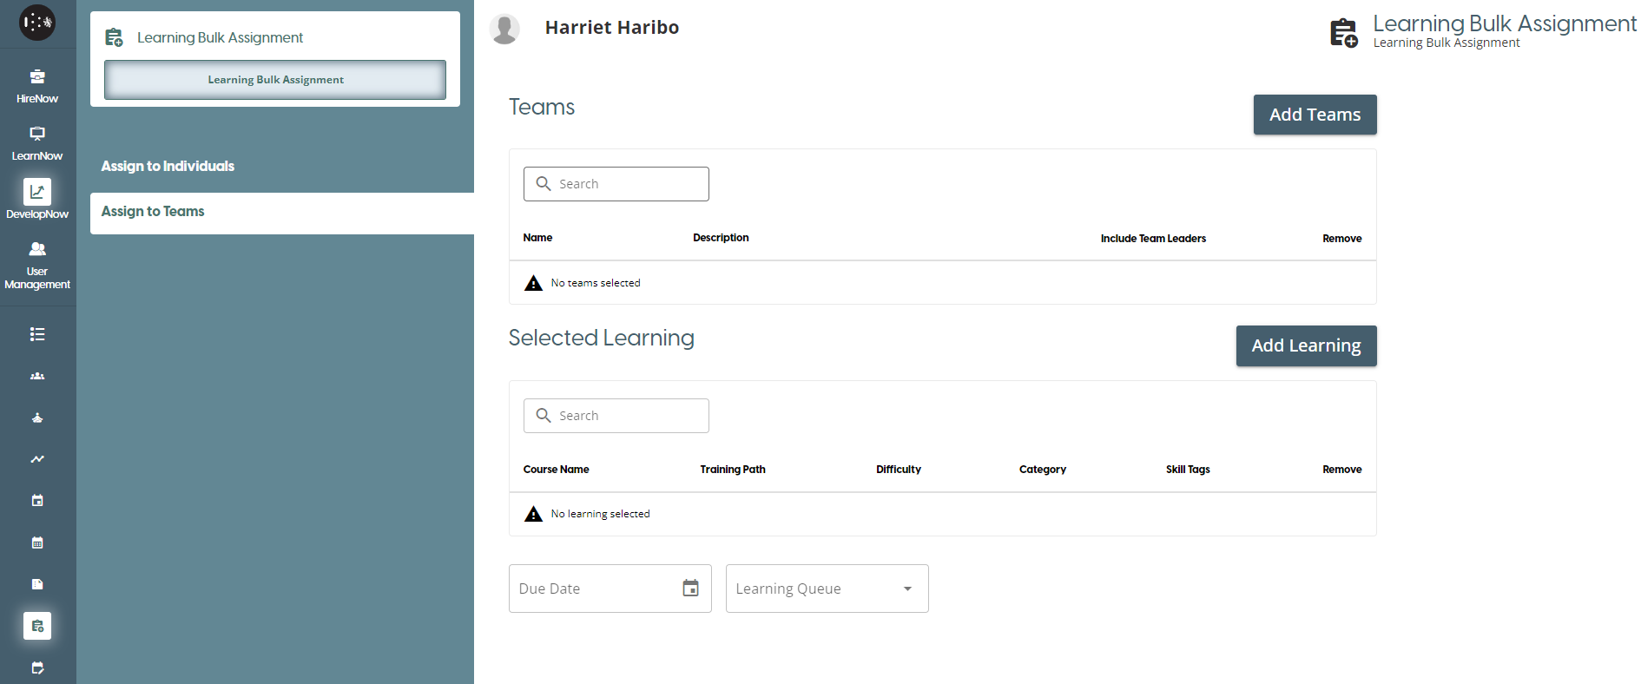Open the HireNow module
Screen dimensions: 1641x684
pos(37,86)
